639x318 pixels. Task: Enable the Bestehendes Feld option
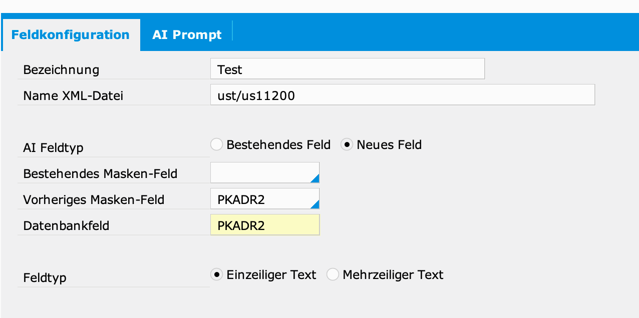click(216, 144)
